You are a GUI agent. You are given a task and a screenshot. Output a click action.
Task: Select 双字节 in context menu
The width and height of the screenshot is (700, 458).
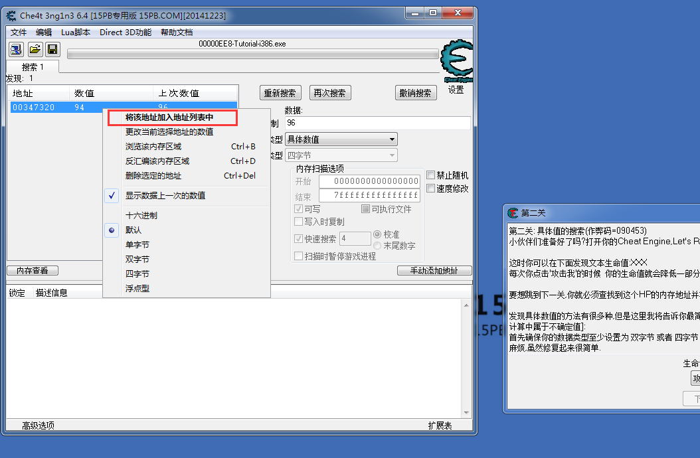[x=186, y=260]
